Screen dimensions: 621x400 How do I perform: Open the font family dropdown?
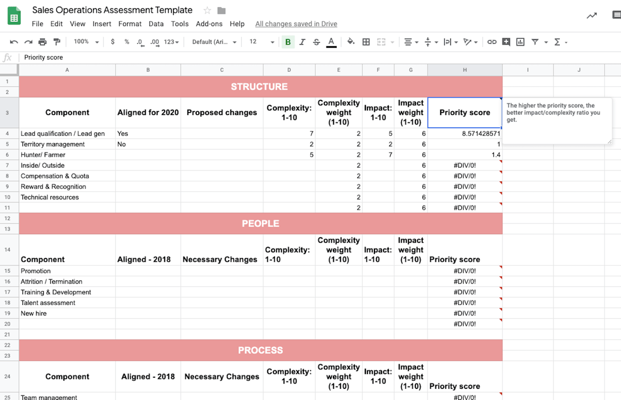pos(213,41)
